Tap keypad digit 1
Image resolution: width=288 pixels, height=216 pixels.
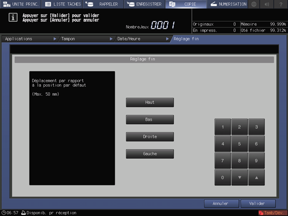(x=223, y=127)
